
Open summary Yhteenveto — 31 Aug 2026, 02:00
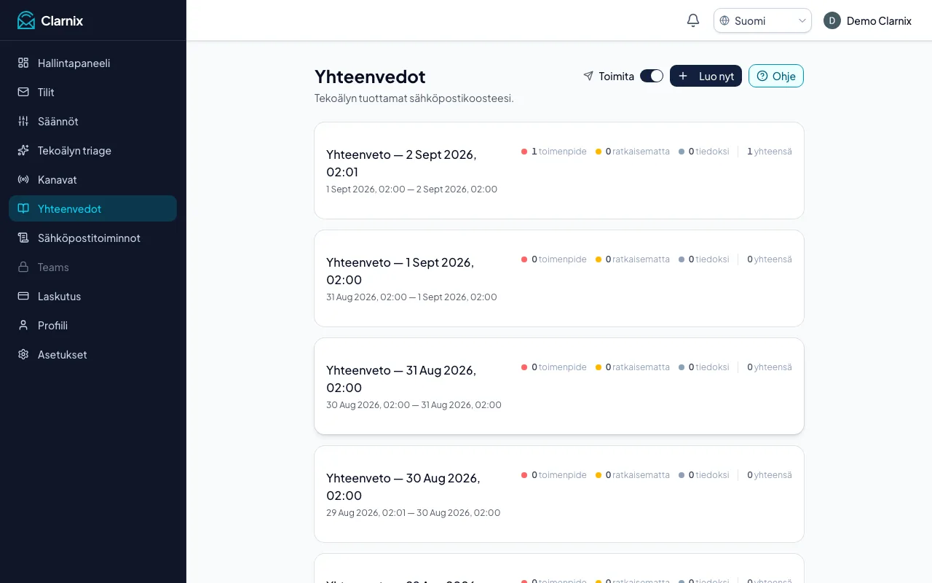coord(559,386)
